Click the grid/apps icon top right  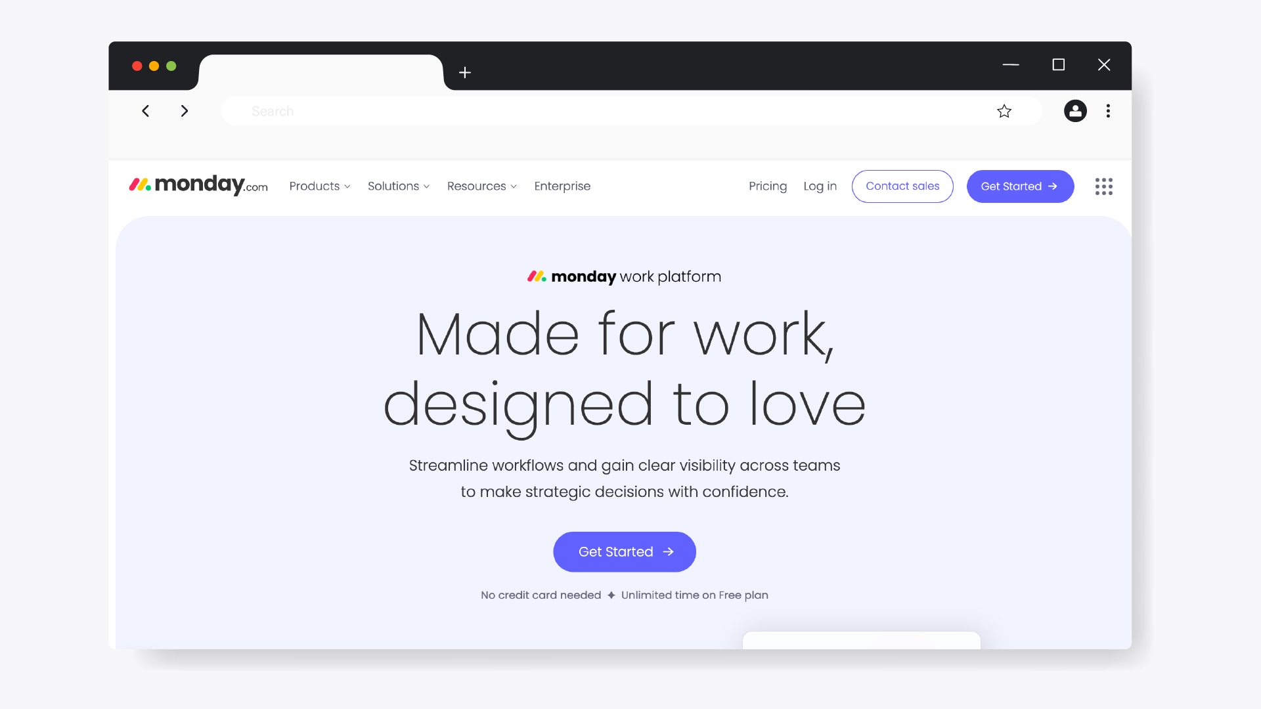[1104, 186]
